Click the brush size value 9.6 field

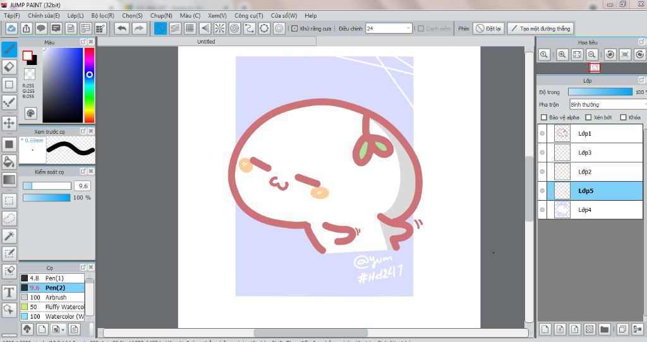click(x=83, y=186)
